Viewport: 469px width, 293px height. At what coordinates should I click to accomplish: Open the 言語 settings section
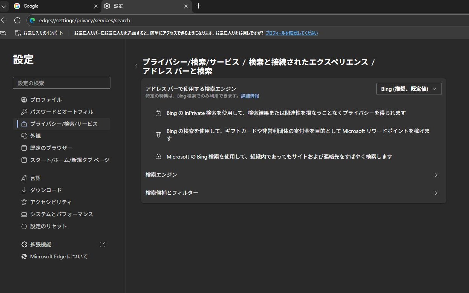click(35, 178)
